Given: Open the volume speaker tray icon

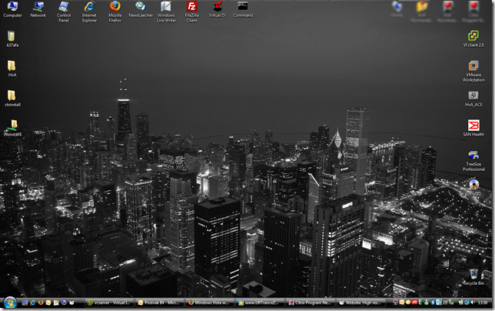Looking at the screenshot, I should pyautogui.click(x=472, y=303).
